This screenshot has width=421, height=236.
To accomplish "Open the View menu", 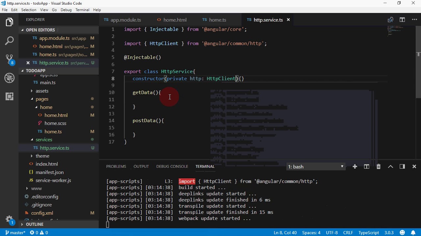I will [44, 10].
